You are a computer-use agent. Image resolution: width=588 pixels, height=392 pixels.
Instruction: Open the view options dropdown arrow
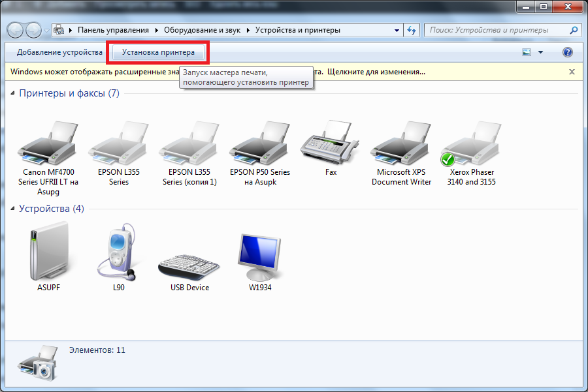539,52
